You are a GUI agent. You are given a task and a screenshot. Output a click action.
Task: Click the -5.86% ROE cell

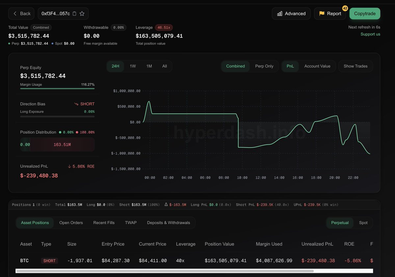(x=353, y=261)
